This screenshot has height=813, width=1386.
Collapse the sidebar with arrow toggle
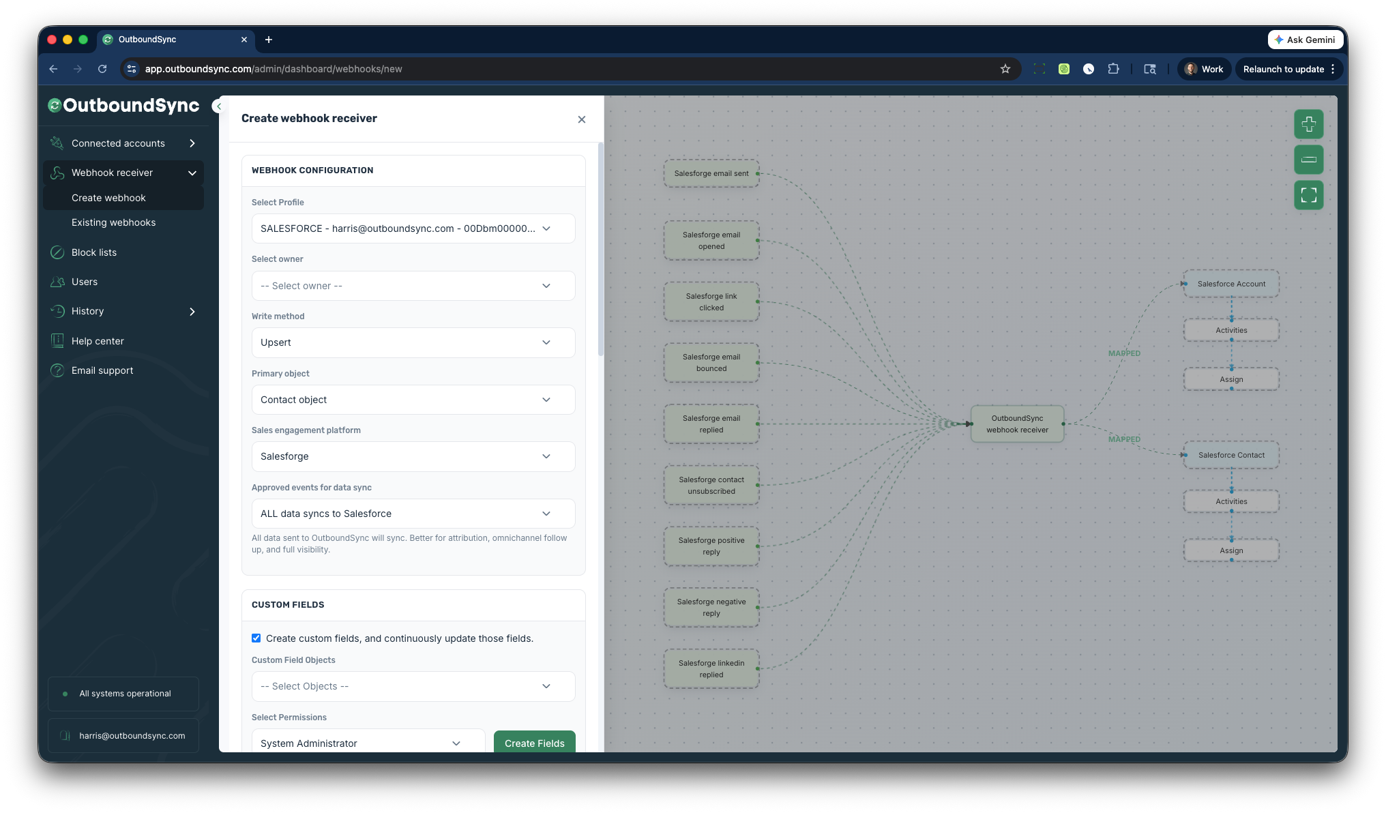(218, 106)
